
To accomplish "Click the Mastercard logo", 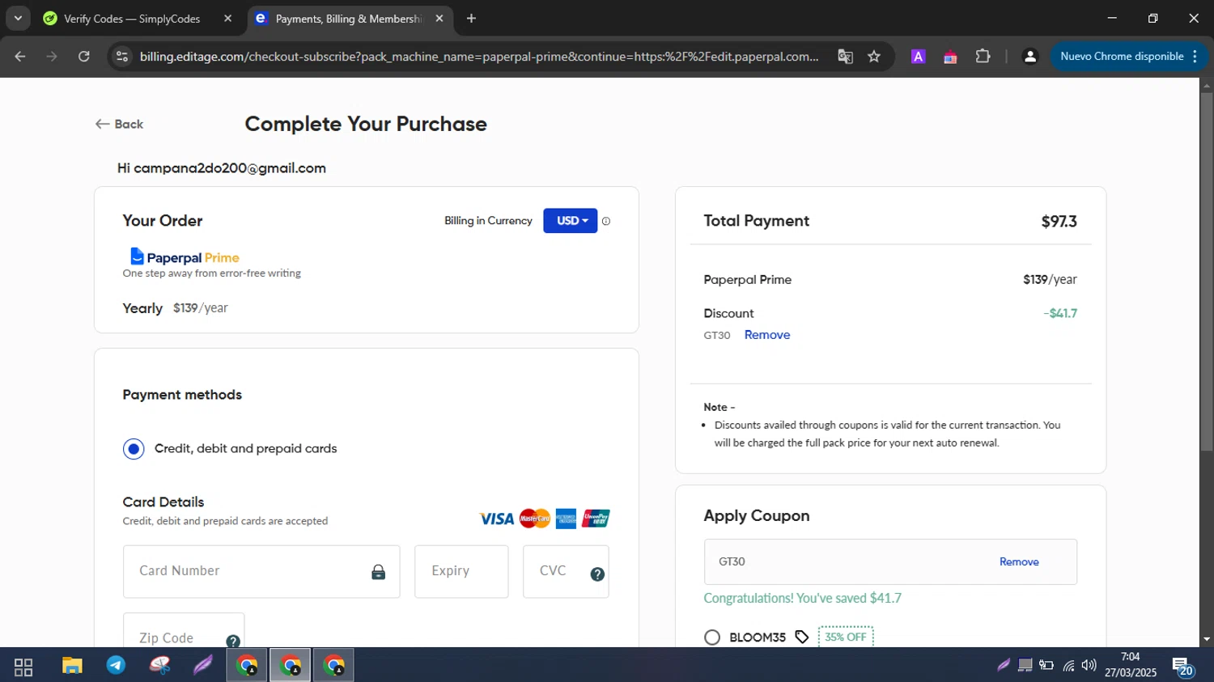I will tap(535, 519).
